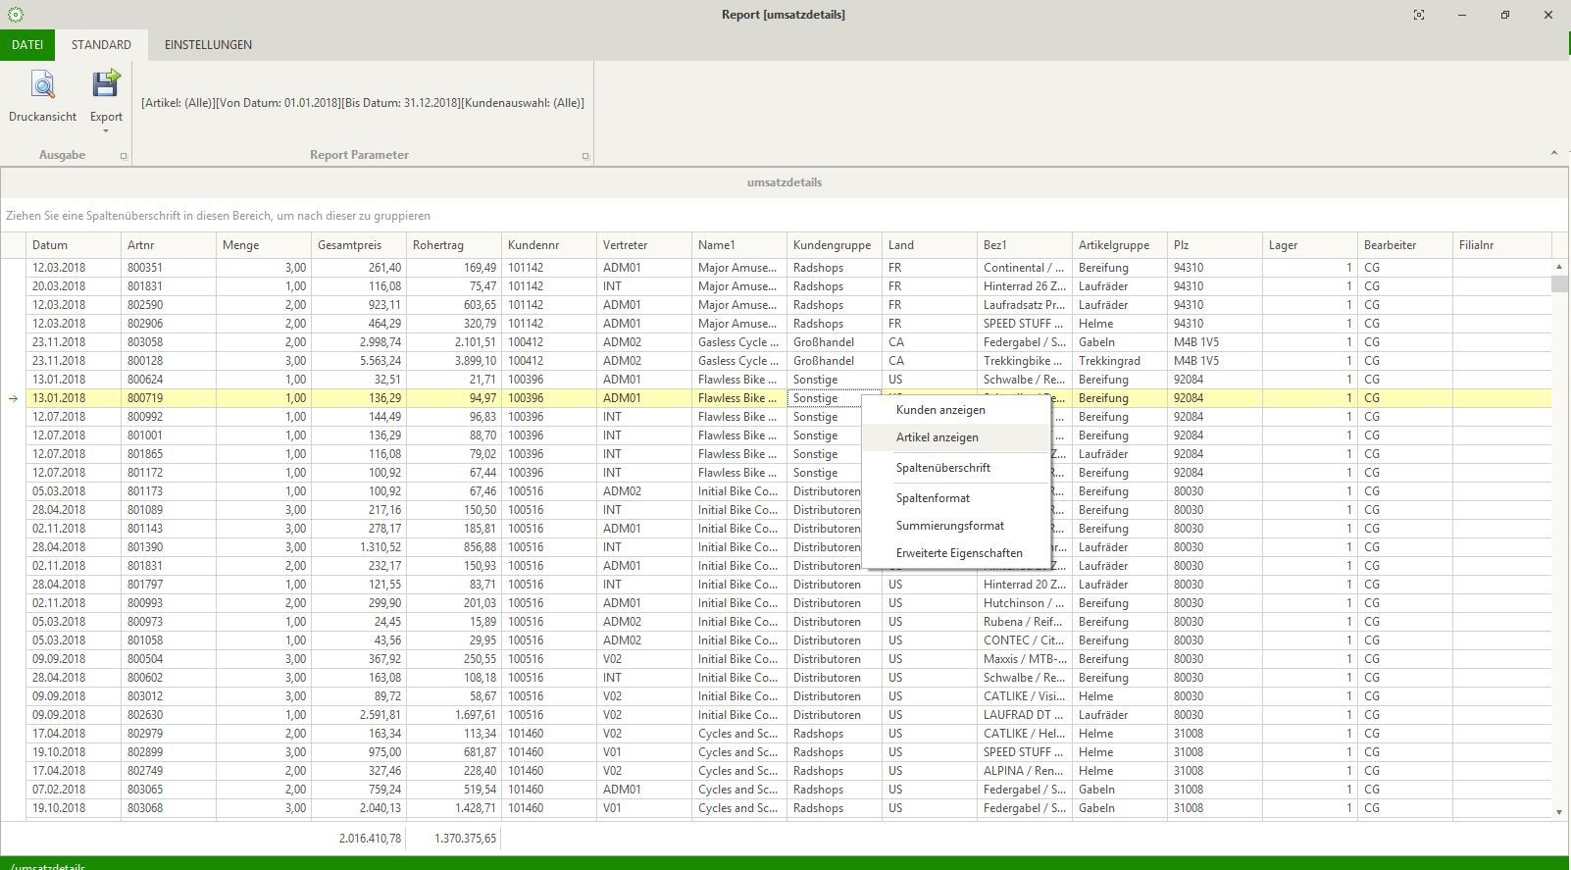
Task: Click the fullscreen focus icon in title bar
Action: (1418, 15)
